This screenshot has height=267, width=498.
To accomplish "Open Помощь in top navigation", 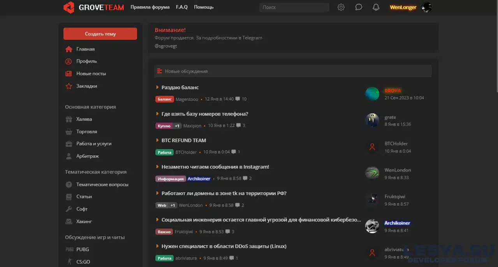I will coord(204,7).
